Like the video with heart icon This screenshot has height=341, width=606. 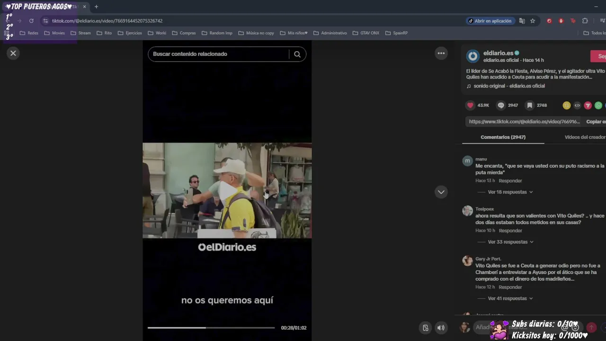tap(470, 105)
